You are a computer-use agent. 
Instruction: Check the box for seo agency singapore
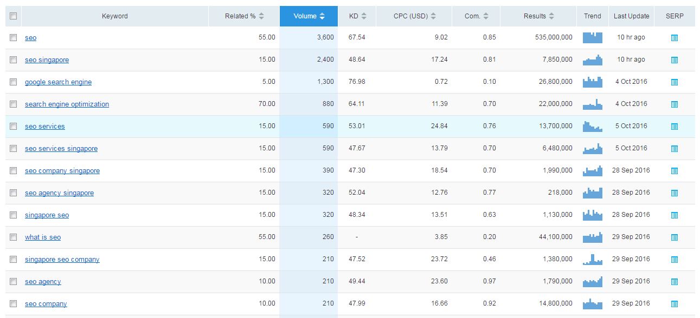(x=13, y=193)
